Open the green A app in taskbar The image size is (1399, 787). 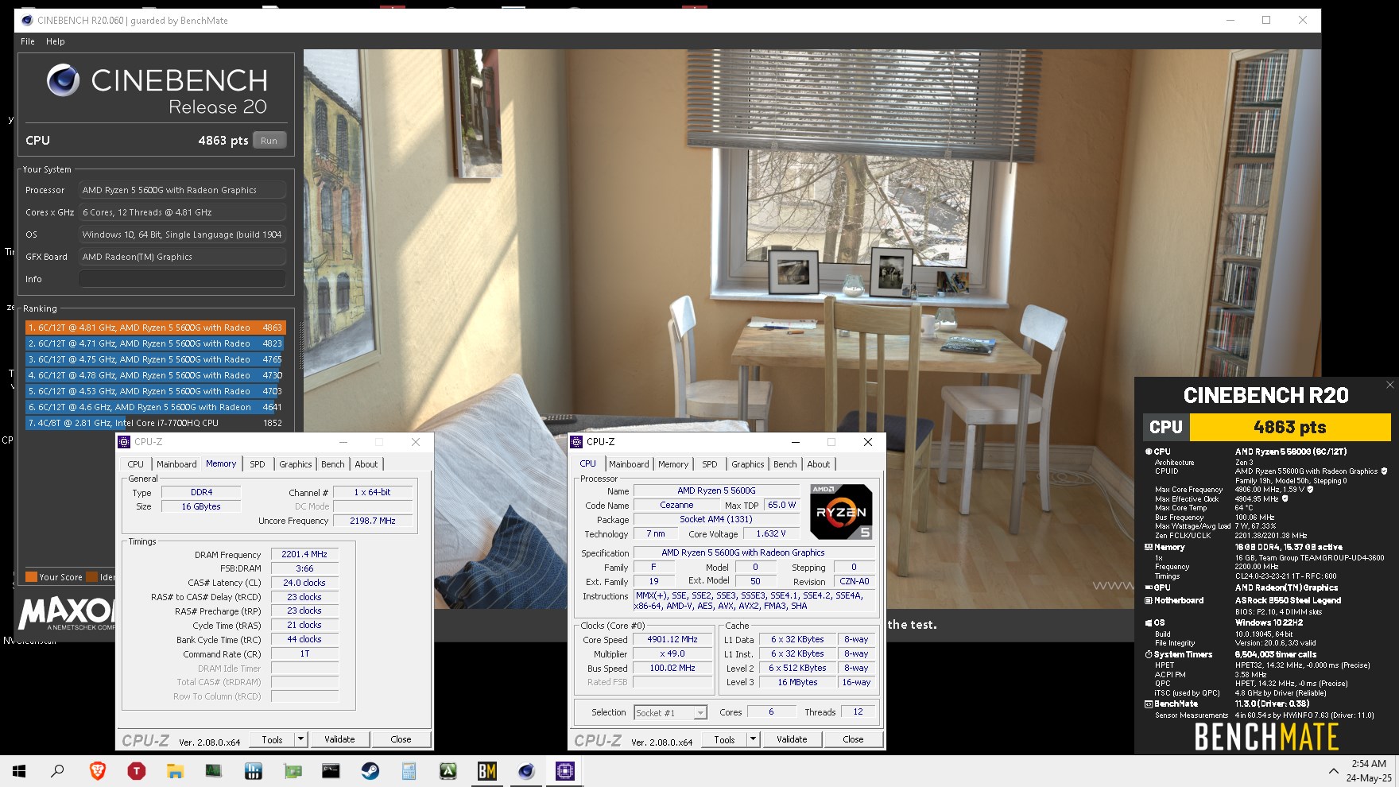[448, 770]
